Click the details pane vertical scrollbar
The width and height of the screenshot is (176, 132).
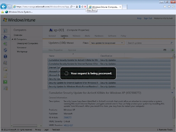[x=174, y=108]
